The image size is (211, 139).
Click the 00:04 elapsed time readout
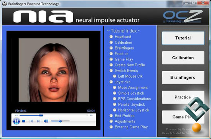tap(91, 111)
